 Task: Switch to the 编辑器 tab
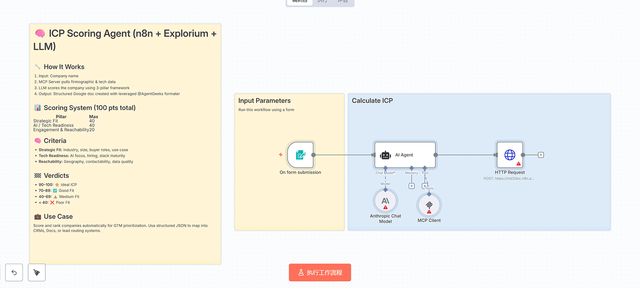300,2
